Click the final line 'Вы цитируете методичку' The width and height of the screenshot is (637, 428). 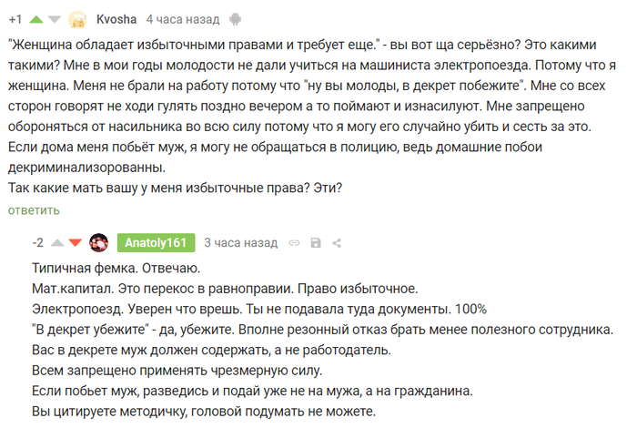[202, 413]
